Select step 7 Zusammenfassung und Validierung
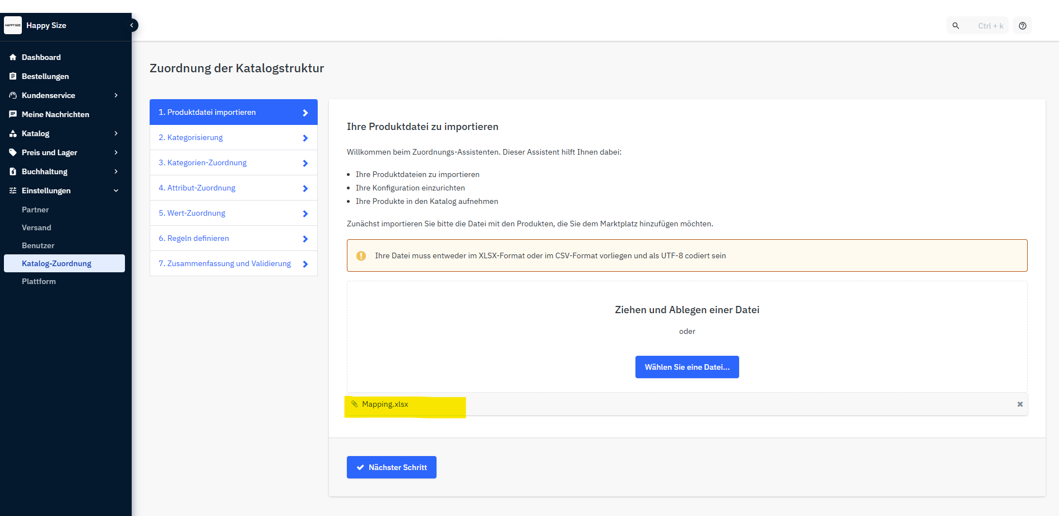The image size is (1063, 516). point(233,263)
